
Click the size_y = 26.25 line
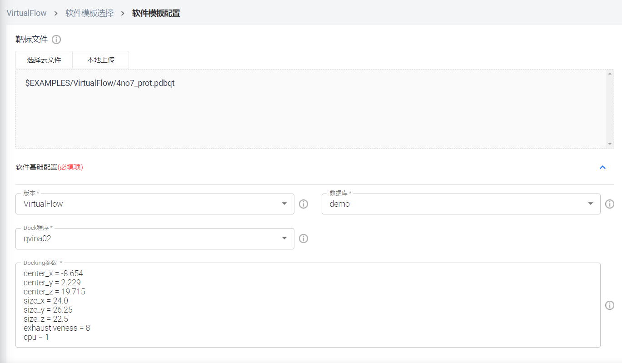tap(48, 310)
